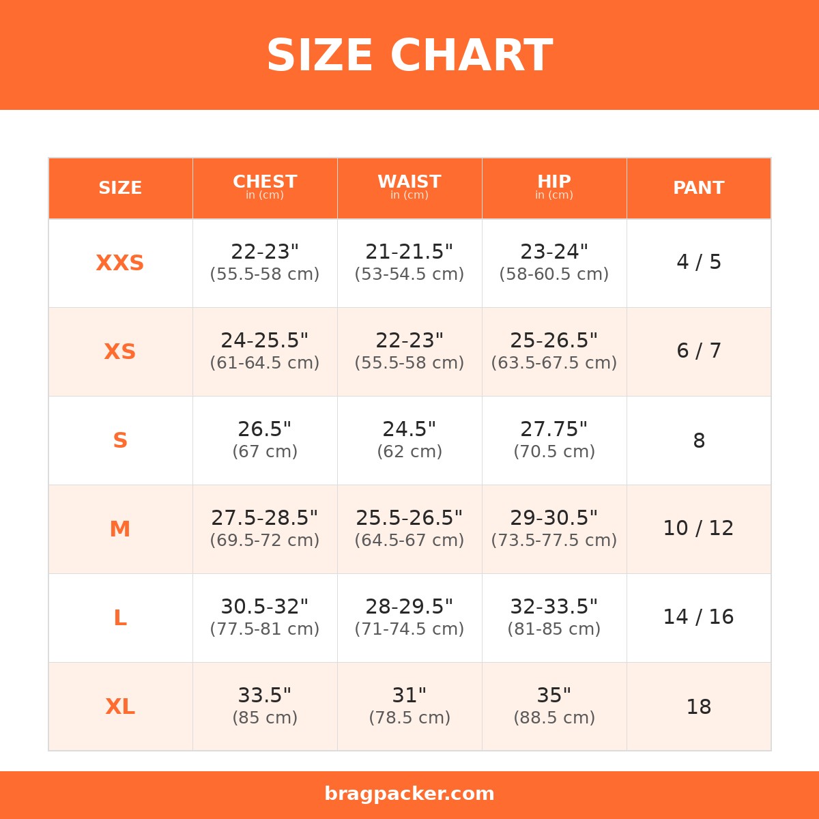The width and height of the screenshot is (819, 819).
Task: Click the XL size row label
Action: (120, 707)
